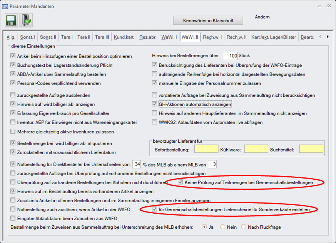Open the 'Allg.' tab
The width and height of the screenshot is (336, 243).
tap(11, 37)
